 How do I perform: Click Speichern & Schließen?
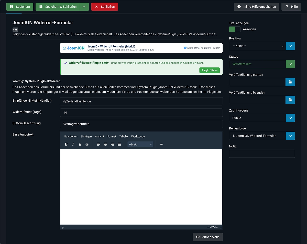pos(58,7)
